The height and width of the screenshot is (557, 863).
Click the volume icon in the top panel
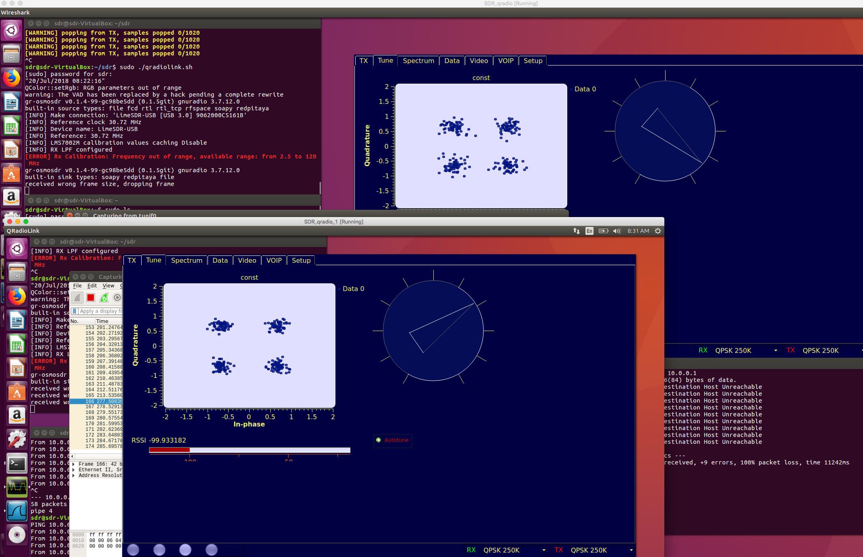pos(617,231)
